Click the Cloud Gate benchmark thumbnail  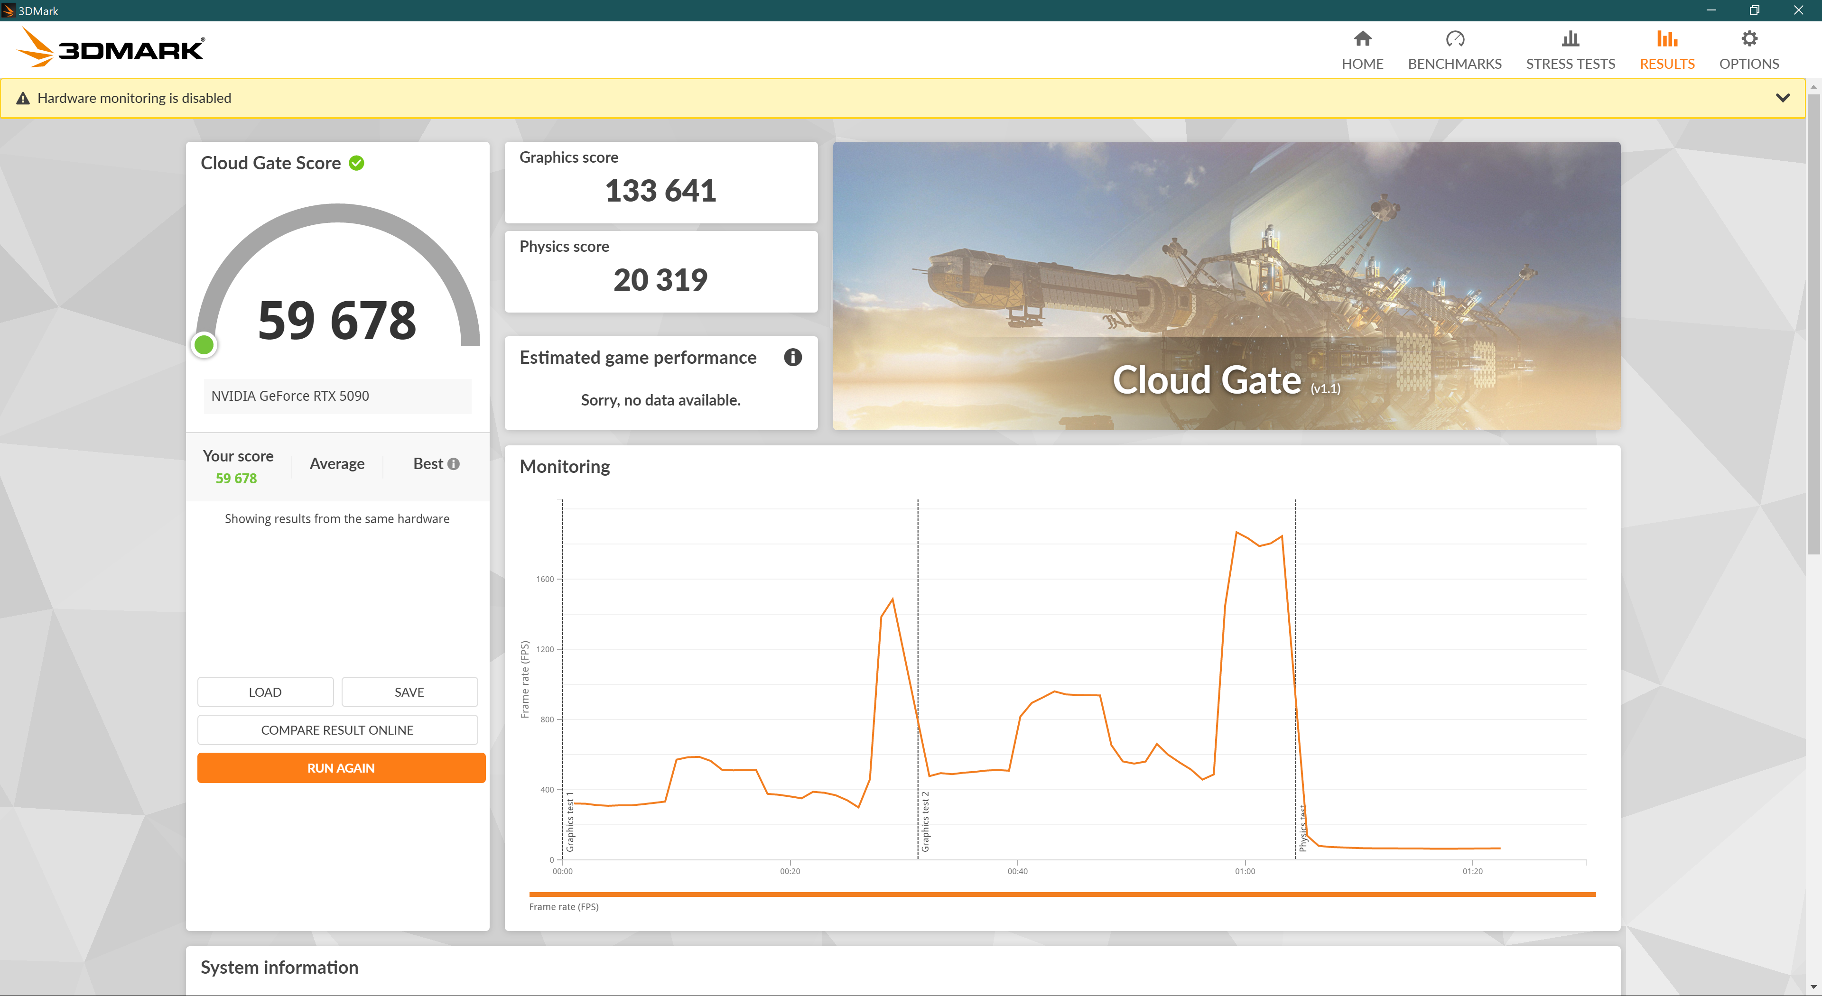1227,286
